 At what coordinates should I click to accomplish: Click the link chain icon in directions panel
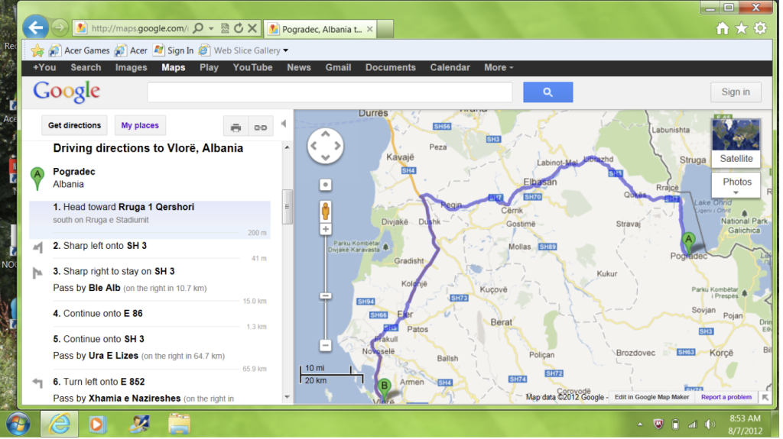point(261,128)
